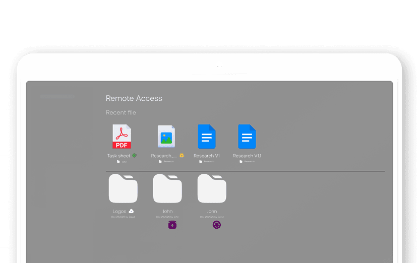Click the 'Remote Access' heading
This screenshot has height=263, width=418.
[134, 98]
